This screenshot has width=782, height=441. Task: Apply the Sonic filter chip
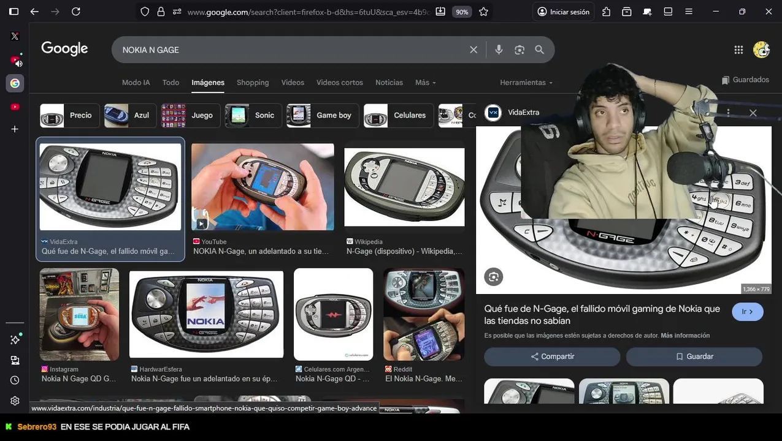[x=254, y=115]
